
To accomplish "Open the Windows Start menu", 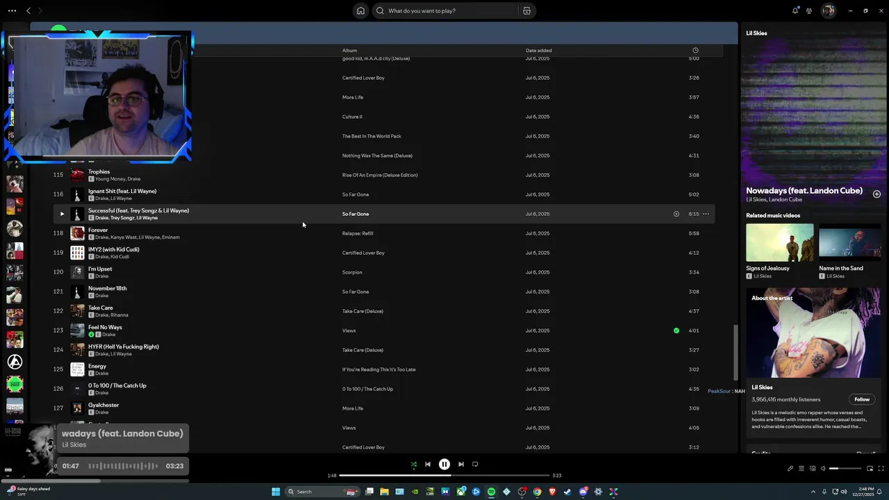I will [x=276, y=492].
